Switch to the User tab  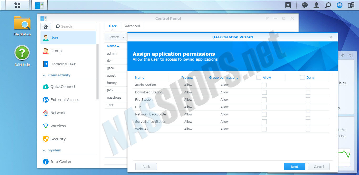[113, 26]
